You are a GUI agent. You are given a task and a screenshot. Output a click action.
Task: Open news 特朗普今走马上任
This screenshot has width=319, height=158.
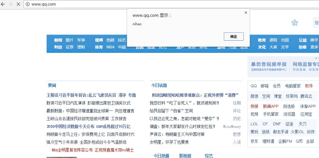(76, 134)
